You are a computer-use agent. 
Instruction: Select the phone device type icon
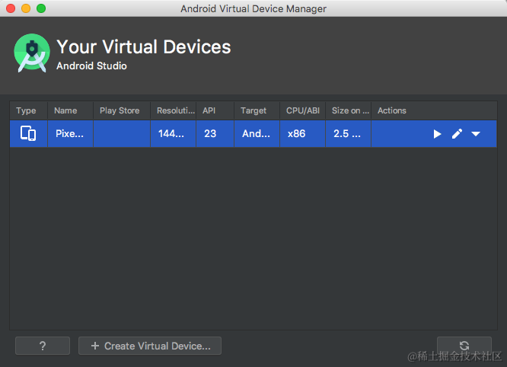coord(28,133)
